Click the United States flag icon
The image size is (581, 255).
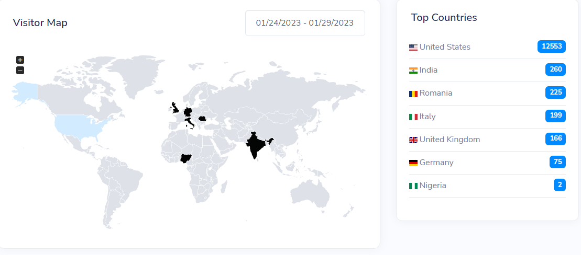click(413, 48)
